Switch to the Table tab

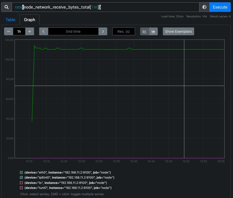pyautogui.click(x=10, y=20)
